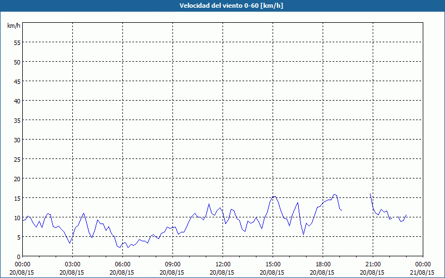Click the 5 value on the y-axis
Image resolution: width=445 pixels, height=278 pixels.
pyautogui.click(x=19, y=237)
